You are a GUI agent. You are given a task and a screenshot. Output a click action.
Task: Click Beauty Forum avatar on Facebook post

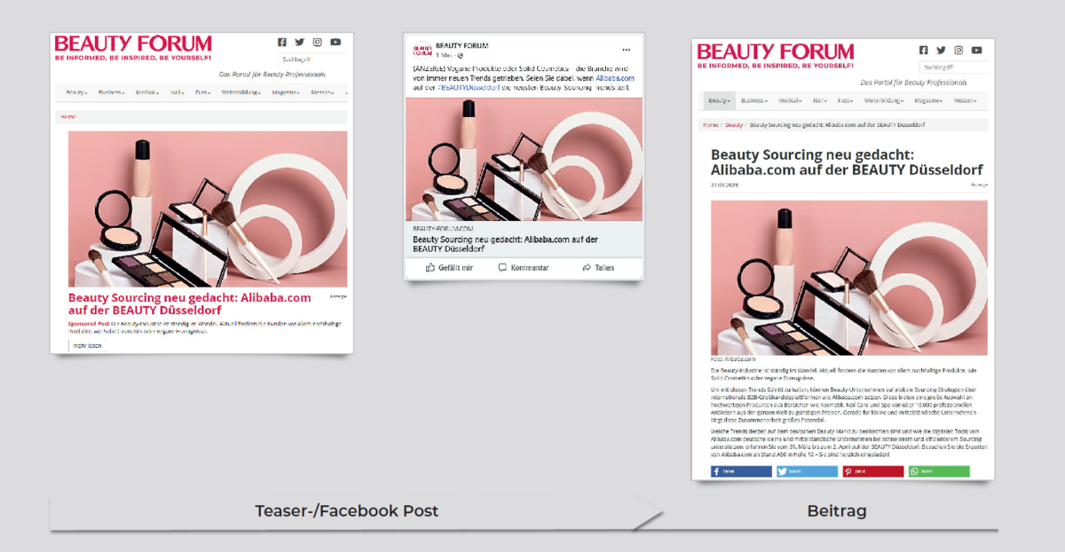point(422,50)
